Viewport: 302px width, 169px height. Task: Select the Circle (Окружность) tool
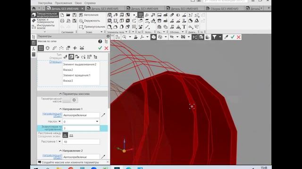pos(89,21)
